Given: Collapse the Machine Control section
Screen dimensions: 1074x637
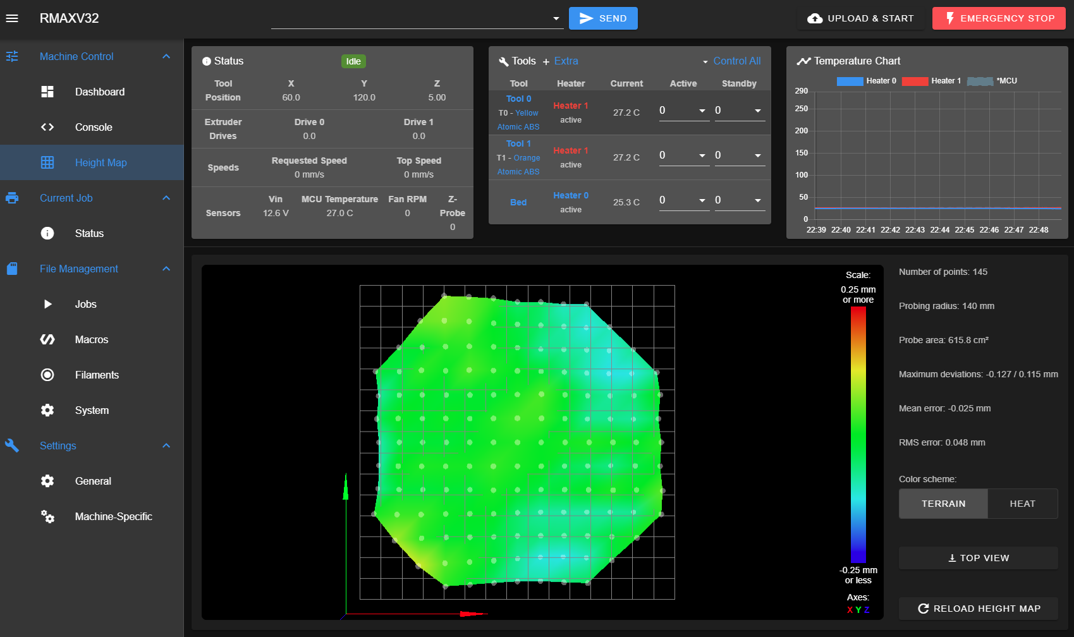Looking at the screenshot, I should coord(166,56).
